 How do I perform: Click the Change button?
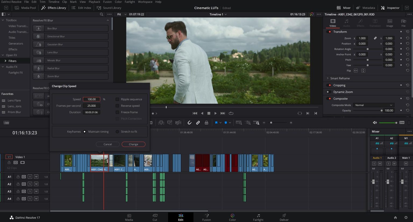coord(133,144)
